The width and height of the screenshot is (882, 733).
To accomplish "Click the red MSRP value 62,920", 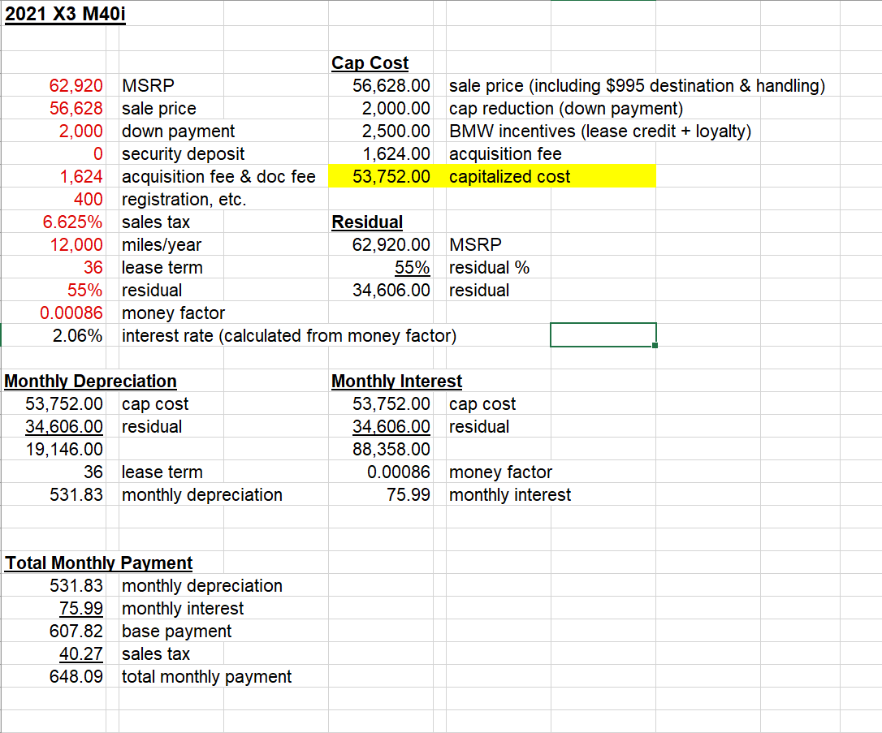I will tap(76, 85).
